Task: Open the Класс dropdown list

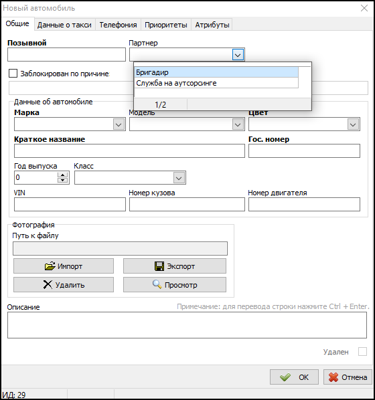Action: point(179,178)
